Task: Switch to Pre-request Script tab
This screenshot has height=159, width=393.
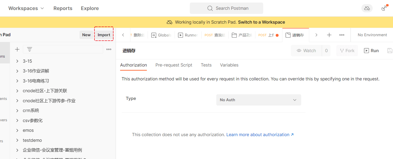Action: (x=174, y=65)
